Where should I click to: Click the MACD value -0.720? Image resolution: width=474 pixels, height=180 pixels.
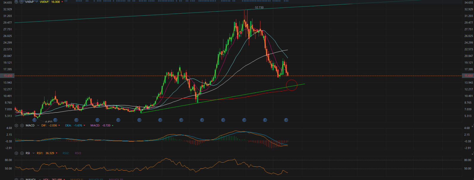pyautogui.click(x=106, y=125)
